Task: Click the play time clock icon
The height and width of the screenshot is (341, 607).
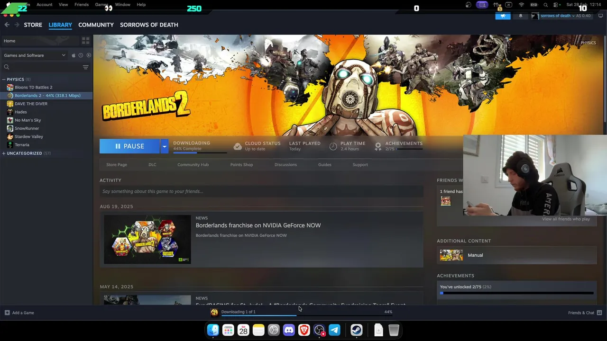Action: (x=333, y=146)
